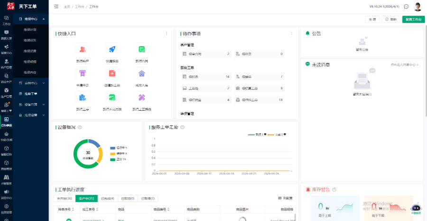427x221 pixels.
Task: Toggle the 正常 legend item in the device chart
Action: 118,159
